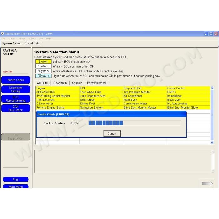The height and width of the screenshot is (219, 219).
Task: Cancel the Health Check dialog
Action: pos(112,134)
